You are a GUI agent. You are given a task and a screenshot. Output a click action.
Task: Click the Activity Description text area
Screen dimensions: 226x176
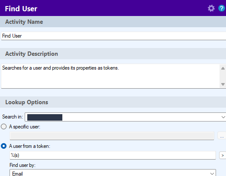110,76
